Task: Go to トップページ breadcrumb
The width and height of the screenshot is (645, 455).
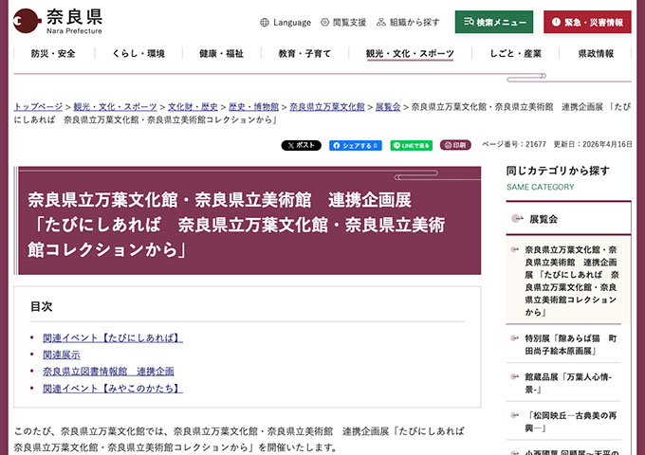Action: (38, 107)
